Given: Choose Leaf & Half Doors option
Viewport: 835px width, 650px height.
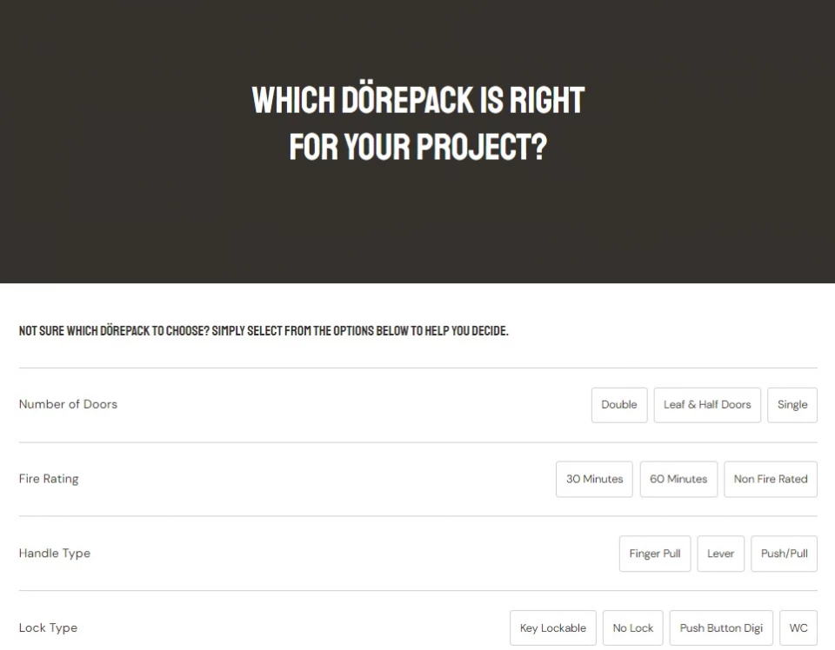Looking at the screenshot, I should 706,405.
